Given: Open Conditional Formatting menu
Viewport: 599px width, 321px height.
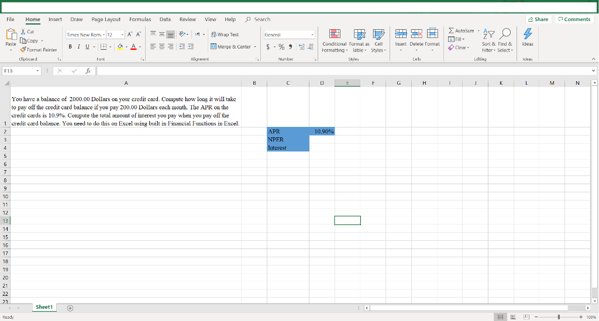Looking at the screenshot, I should click(x=335, y=41).
